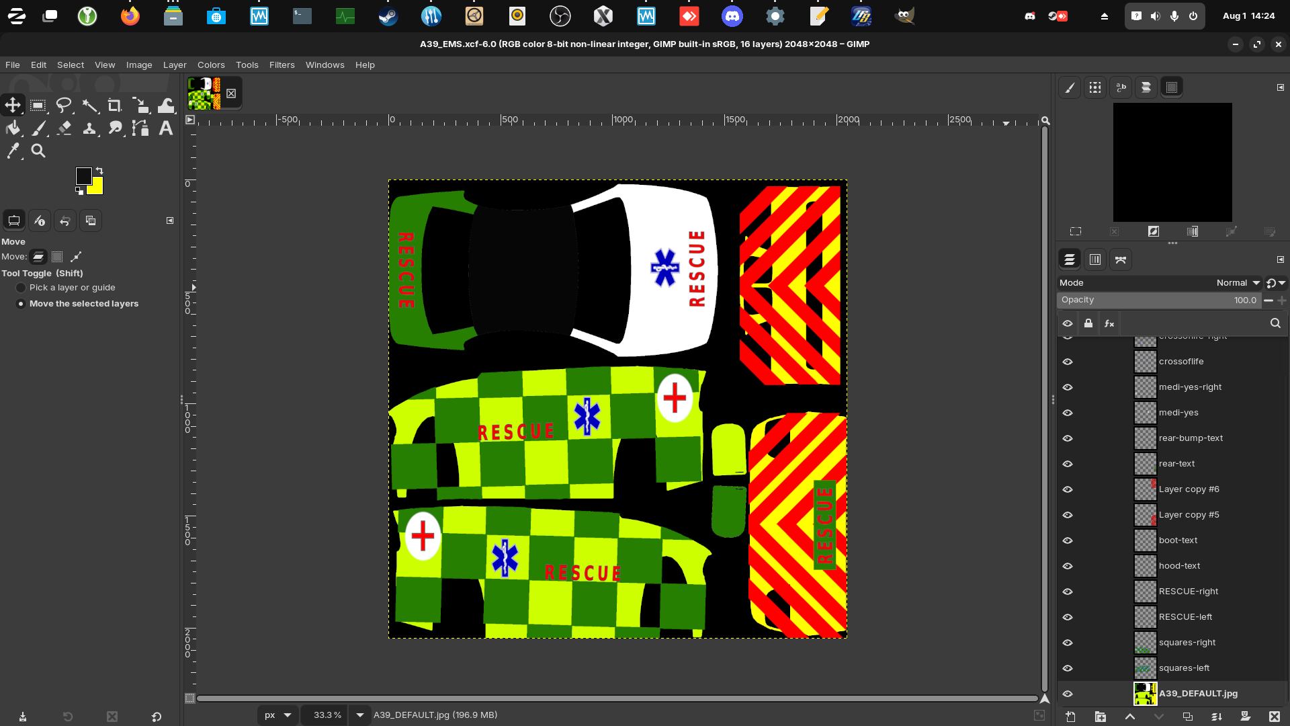Select the Color Picker eyedropper tool
This screenshot has width=1290, height=726.
point(13,151)
